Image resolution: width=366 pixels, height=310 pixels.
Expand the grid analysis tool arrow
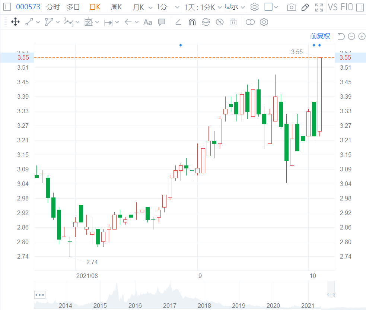point(97,22)
